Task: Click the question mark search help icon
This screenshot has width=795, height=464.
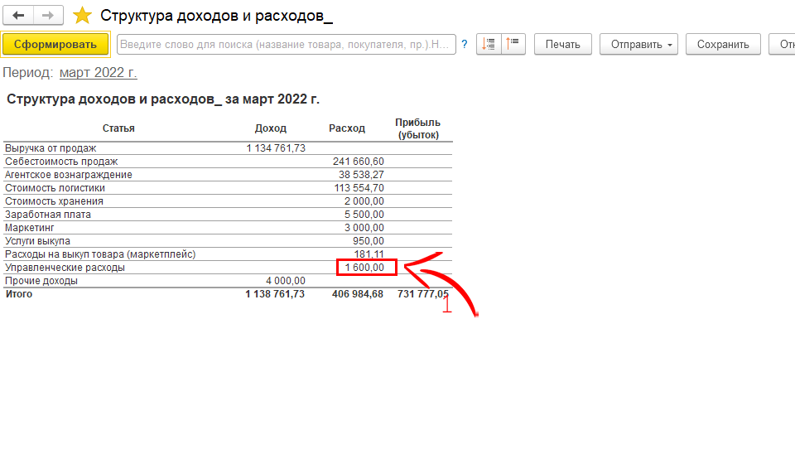Action: [464, 45]
